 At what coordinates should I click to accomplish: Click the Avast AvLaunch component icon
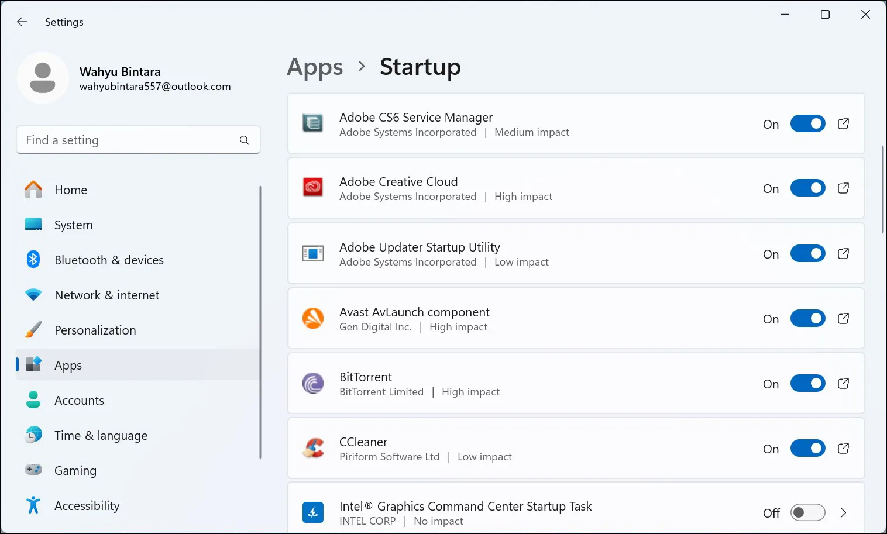[x=313, y=318]
